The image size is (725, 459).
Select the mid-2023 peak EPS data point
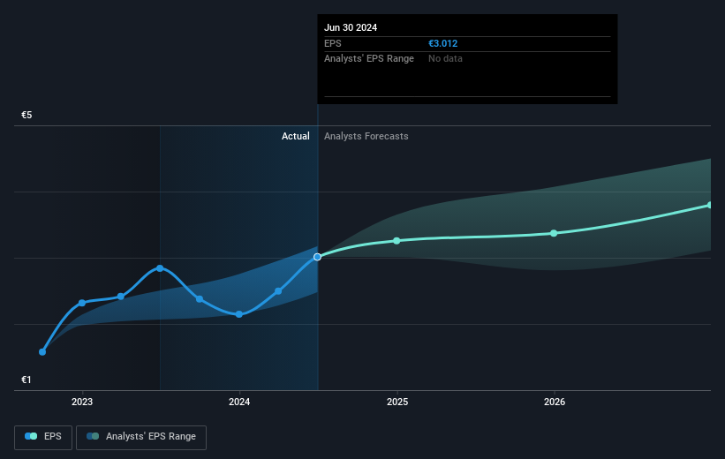[160, 268]
